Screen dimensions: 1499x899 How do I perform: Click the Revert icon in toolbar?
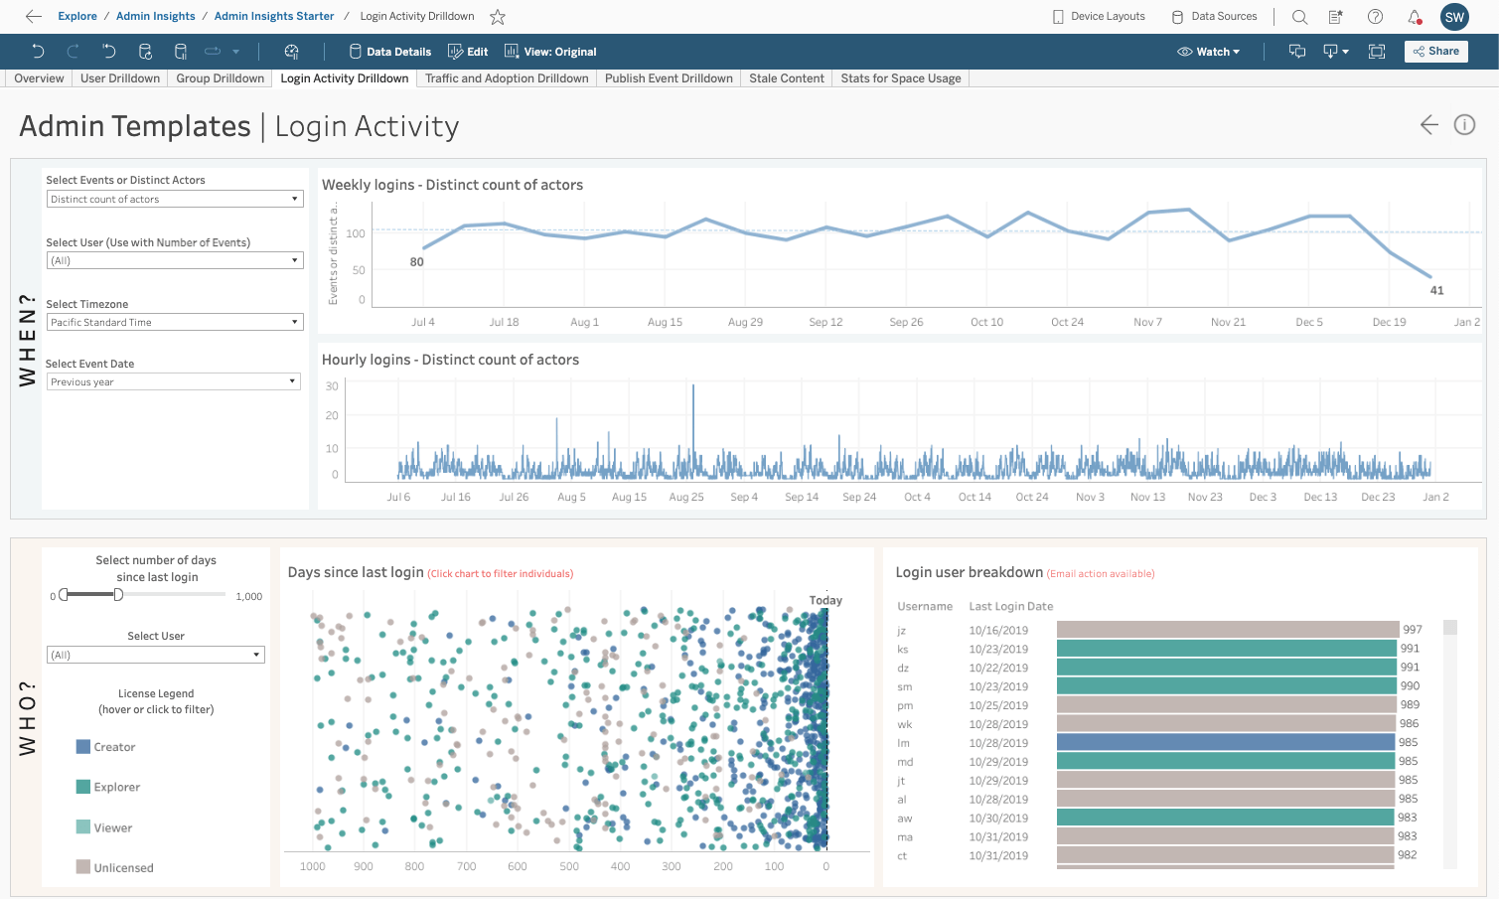[x=109, y=52]
